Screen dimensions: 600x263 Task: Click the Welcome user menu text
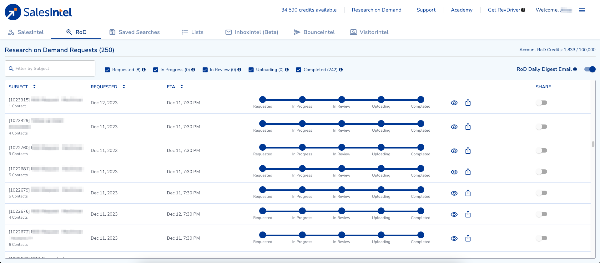(x=554, y=10)
